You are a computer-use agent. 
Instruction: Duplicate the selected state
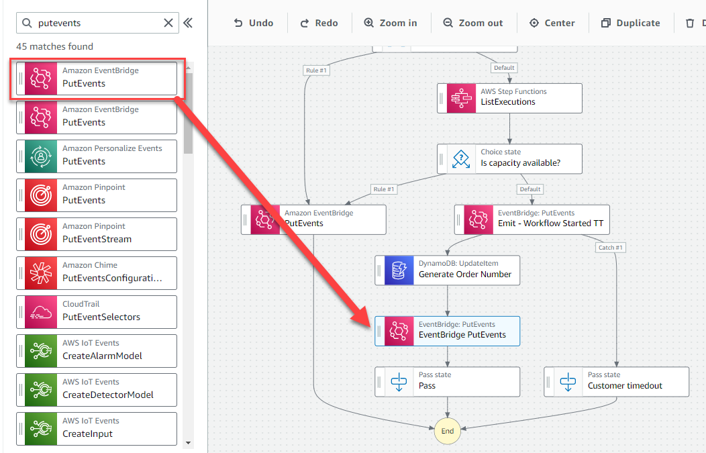point(631,23)
